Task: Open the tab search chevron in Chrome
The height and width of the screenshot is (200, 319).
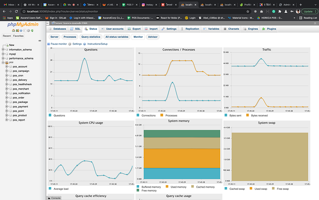Action: [315, 4]
